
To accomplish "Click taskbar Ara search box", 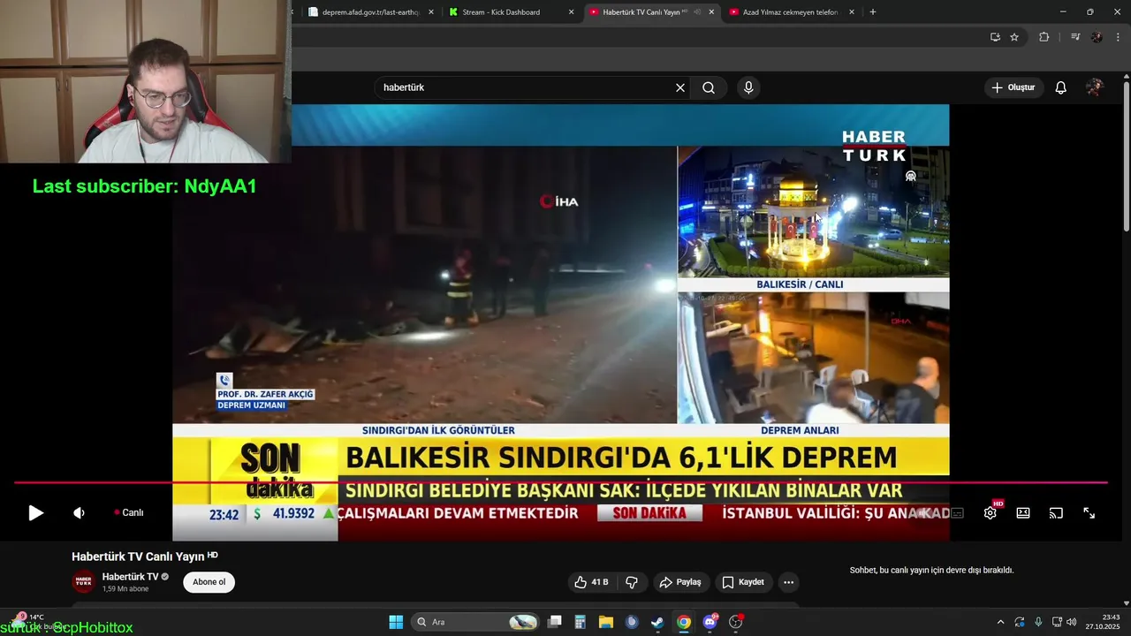I will (x=475, y=622).
